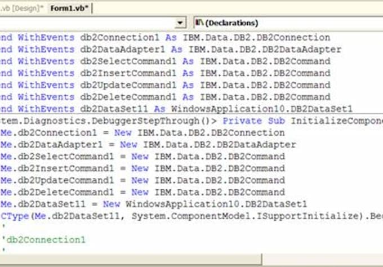The width and height of the screenshot is (383, 267).
Task: Click the db2UpdateCommand1 WithEvents declaration line
Action: click(x=165, y=85)
